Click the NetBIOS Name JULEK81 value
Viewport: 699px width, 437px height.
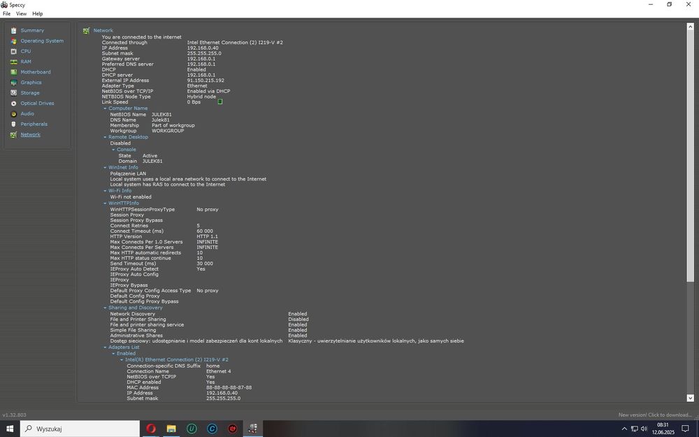click(x=161, y=115)
